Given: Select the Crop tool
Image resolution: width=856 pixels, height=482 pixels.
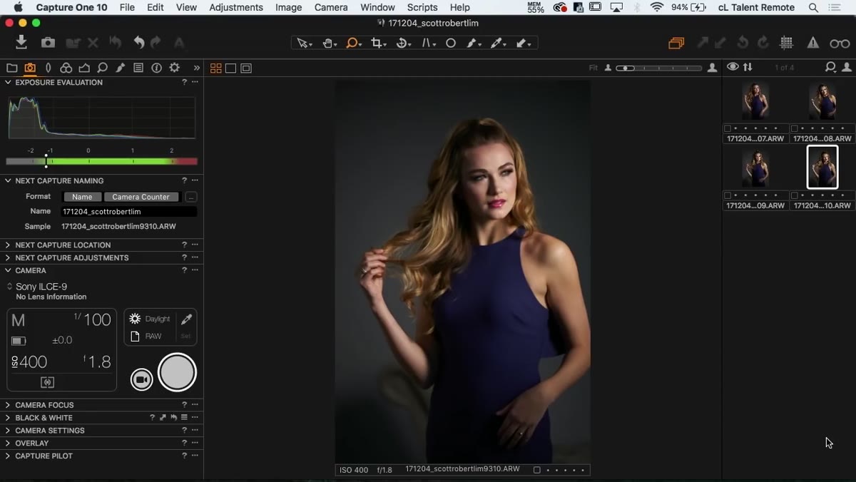Looking at the screenshot, I should pyautogui.click(x=378, y=43).
